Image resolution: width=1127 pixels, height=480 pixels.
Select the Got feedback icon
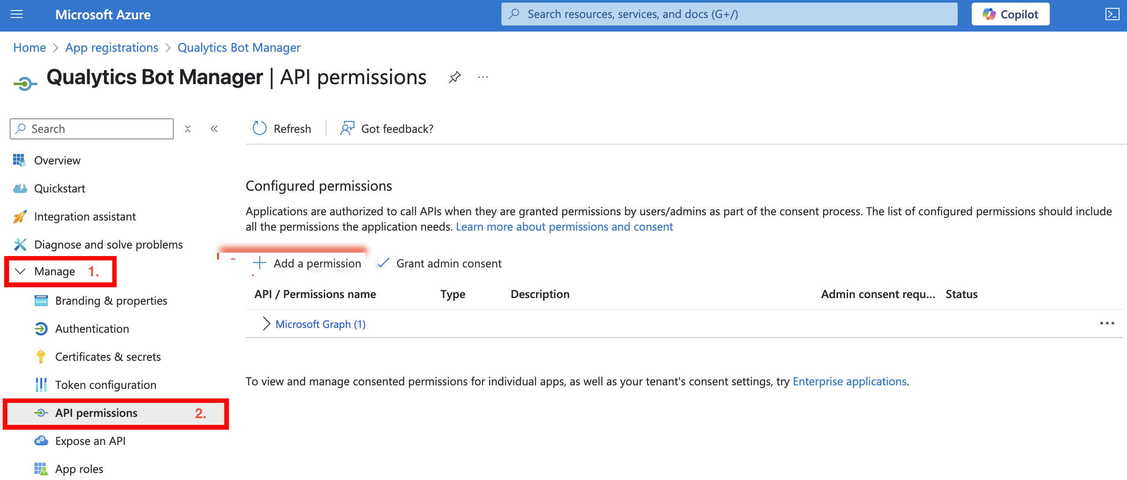click(x=347, y=128)
